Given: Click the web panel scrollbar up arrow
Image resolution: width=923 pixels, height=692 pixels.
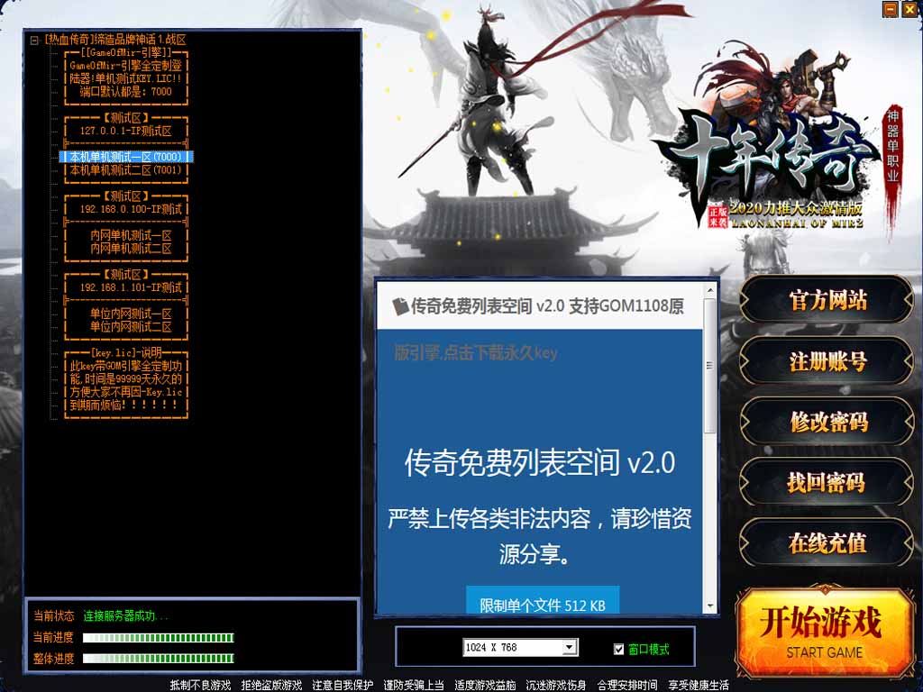Looking at the screenshot, I should coord(710,290).
